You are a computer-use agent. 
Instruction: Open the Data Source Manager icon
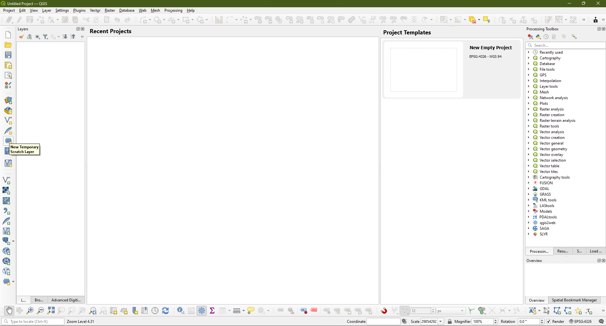click(x=8, y=100)
